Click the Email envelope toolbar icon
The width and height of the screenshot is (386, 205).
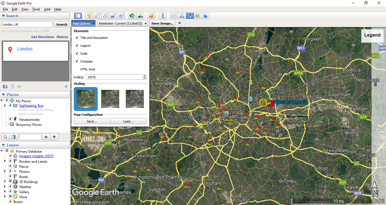[x=174, y=16]
